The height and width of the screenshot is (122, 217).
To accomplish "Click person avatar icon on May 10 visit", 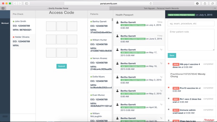I will 117,63.
